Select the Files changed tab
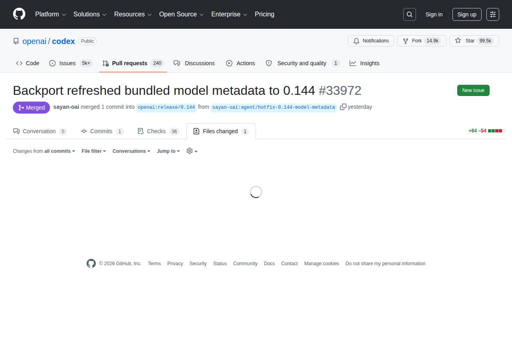This screenshot has width=512, height=360. (221, 131)
